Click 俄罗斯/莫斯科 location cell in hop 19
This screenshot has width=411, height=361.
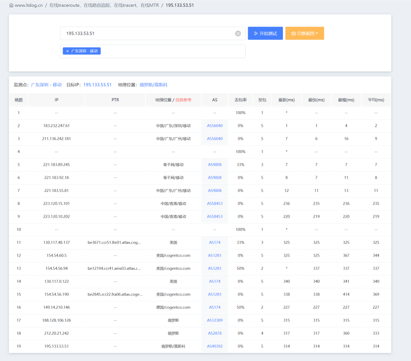tap(173, 346)
